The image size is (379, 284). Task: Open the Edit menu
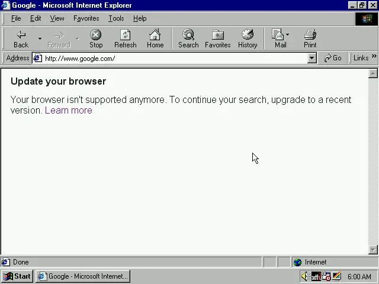tap(36, 18)
